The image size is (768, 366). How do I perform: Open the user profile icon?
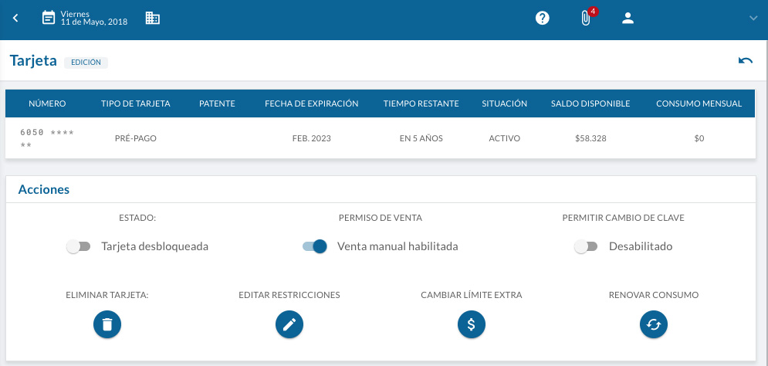[628, 19]
